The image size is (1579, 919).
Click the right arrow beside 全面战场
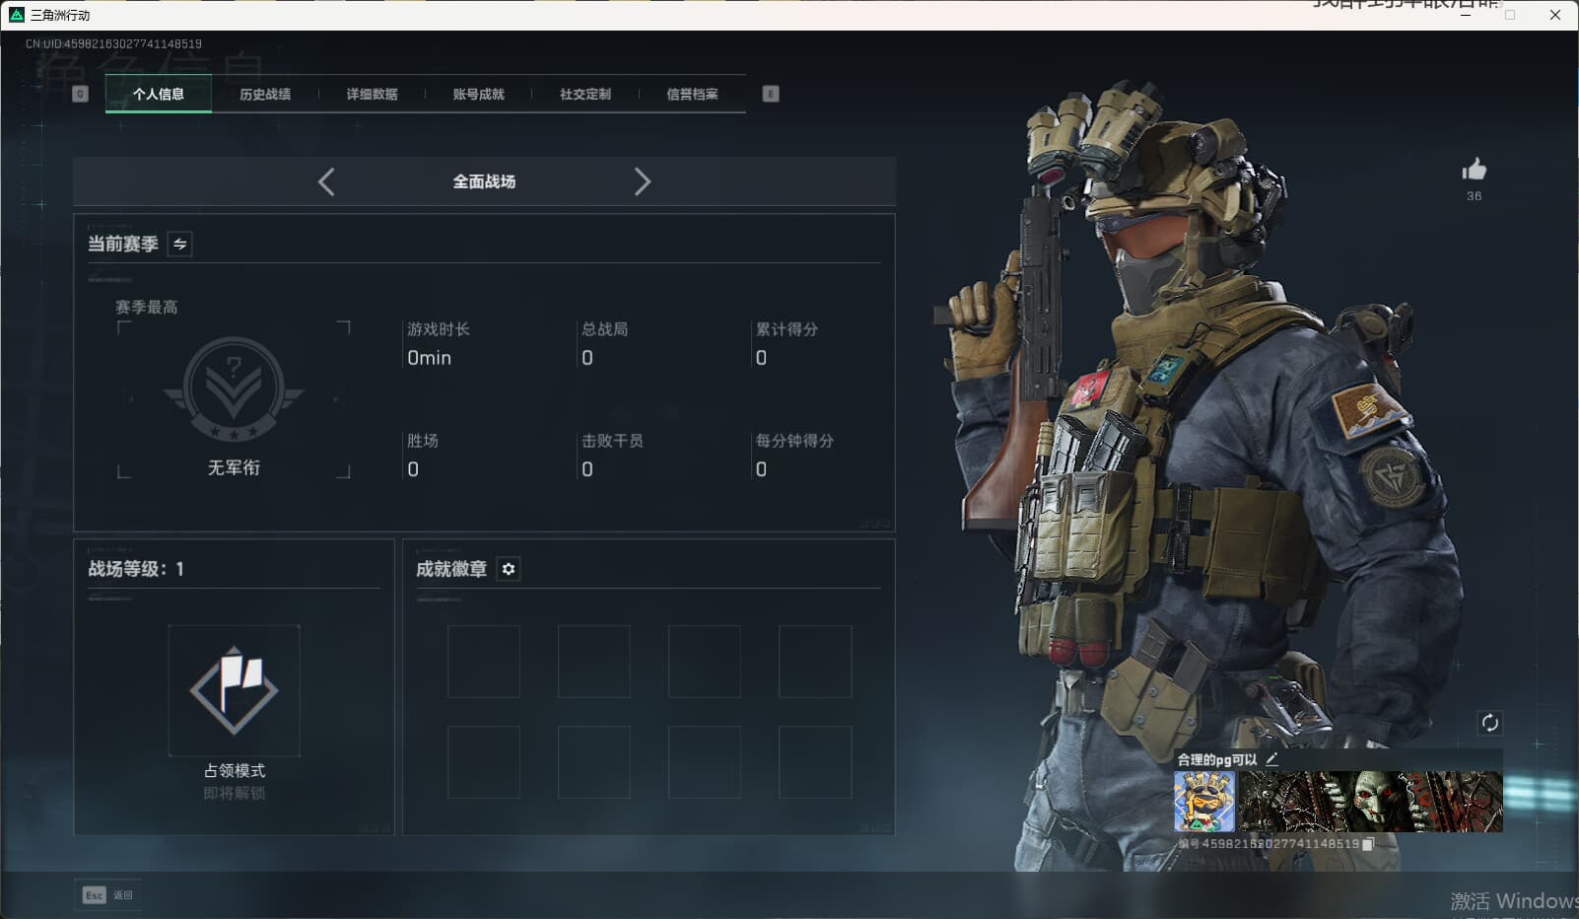(x=643, y=181)
